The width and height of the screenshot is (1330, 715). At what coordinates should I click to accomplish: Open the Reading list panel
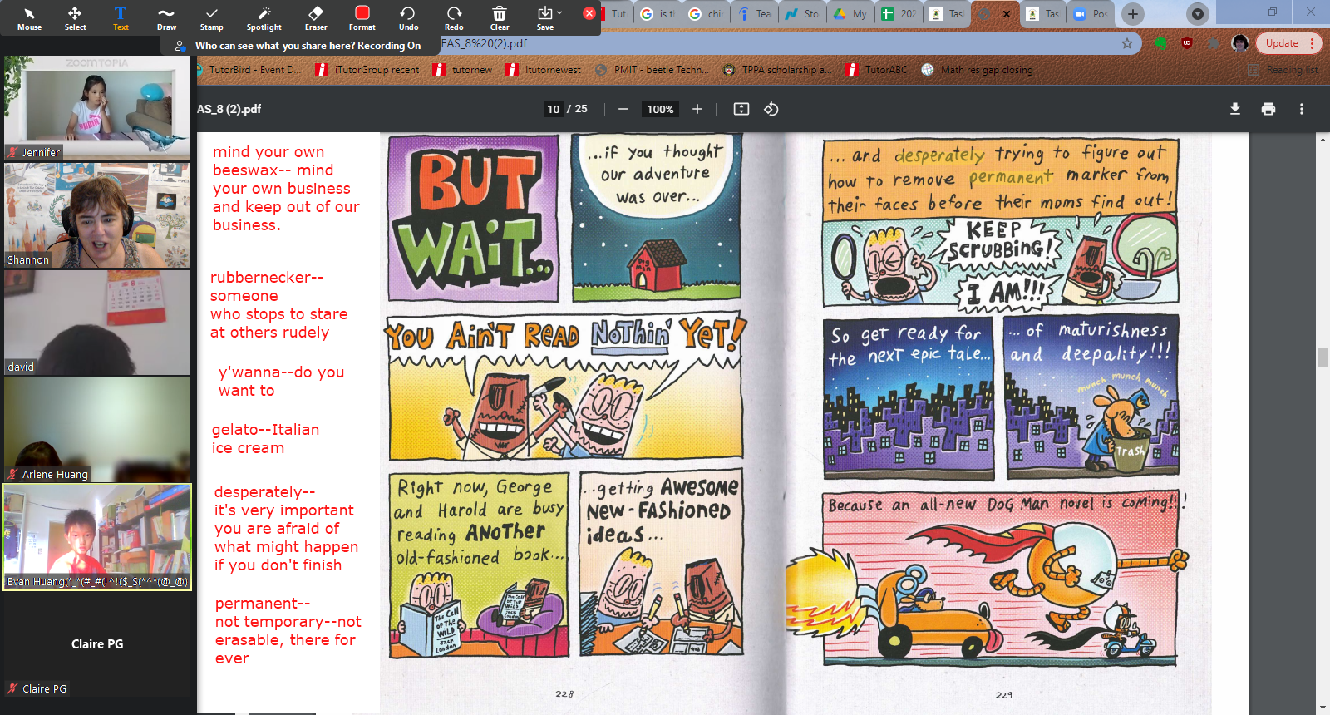tap(1283, 70)
